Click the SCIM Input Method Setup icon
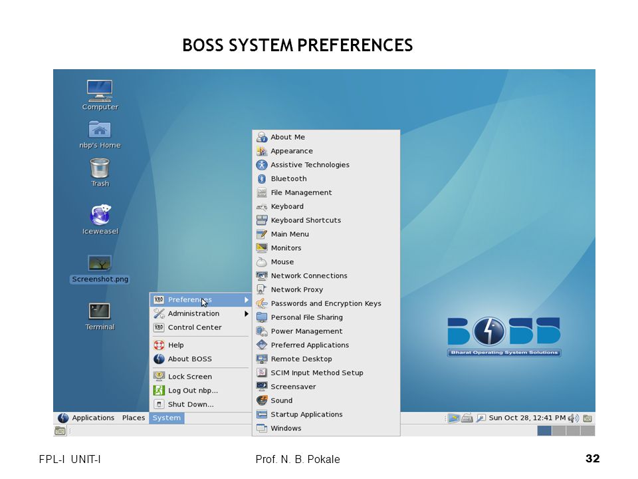 262,373
